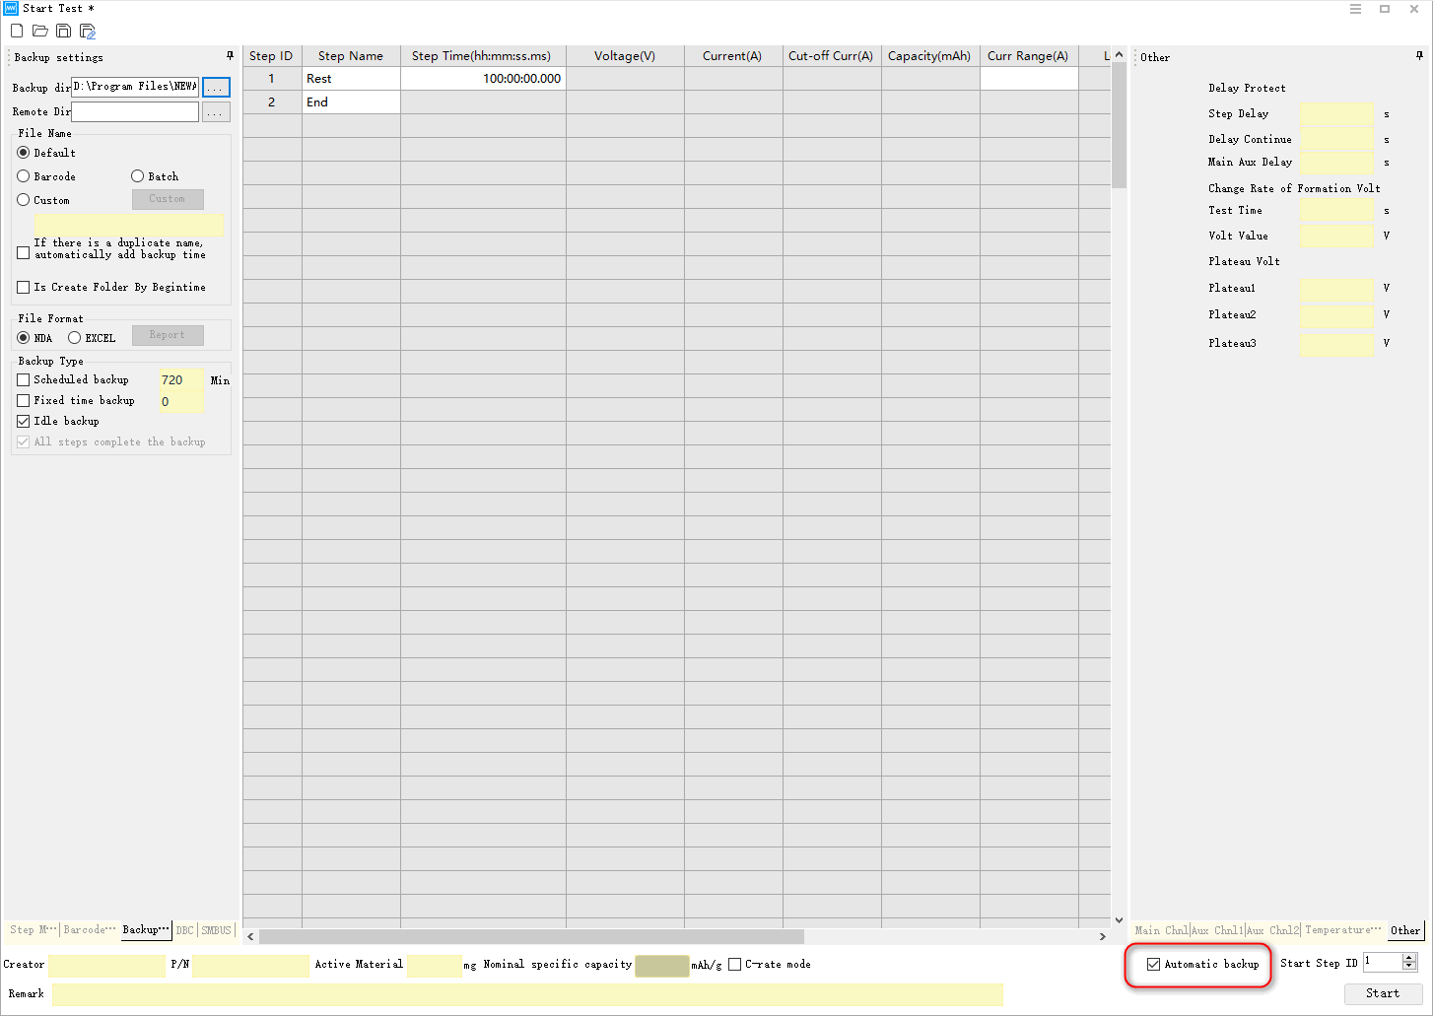Open the hamburger menu in title bar
The height and width of the screenshot is (1016, 1433).
[1355, 9]
